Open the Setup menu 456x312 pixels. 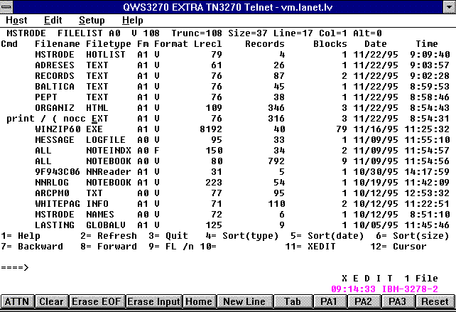pyautogui.click(x=92, y=21)
